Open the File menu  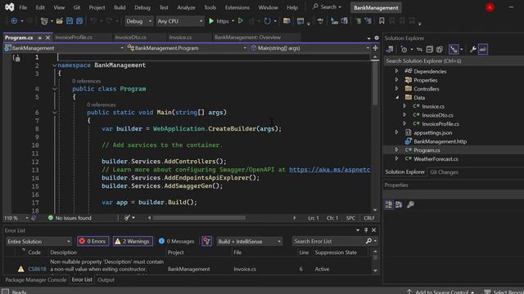(23, 7)
